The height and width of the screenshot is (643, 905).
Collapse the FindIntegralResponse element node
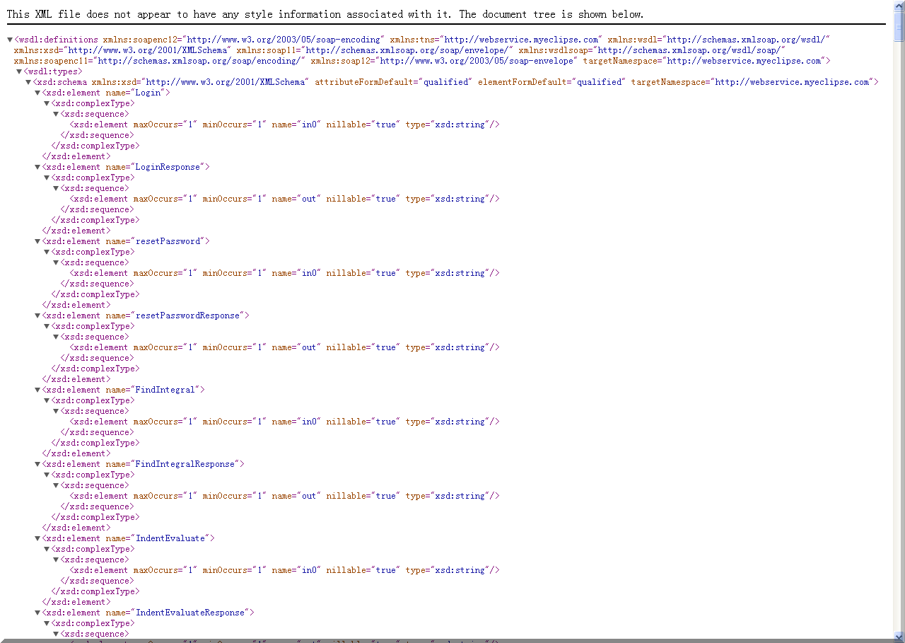37,465
